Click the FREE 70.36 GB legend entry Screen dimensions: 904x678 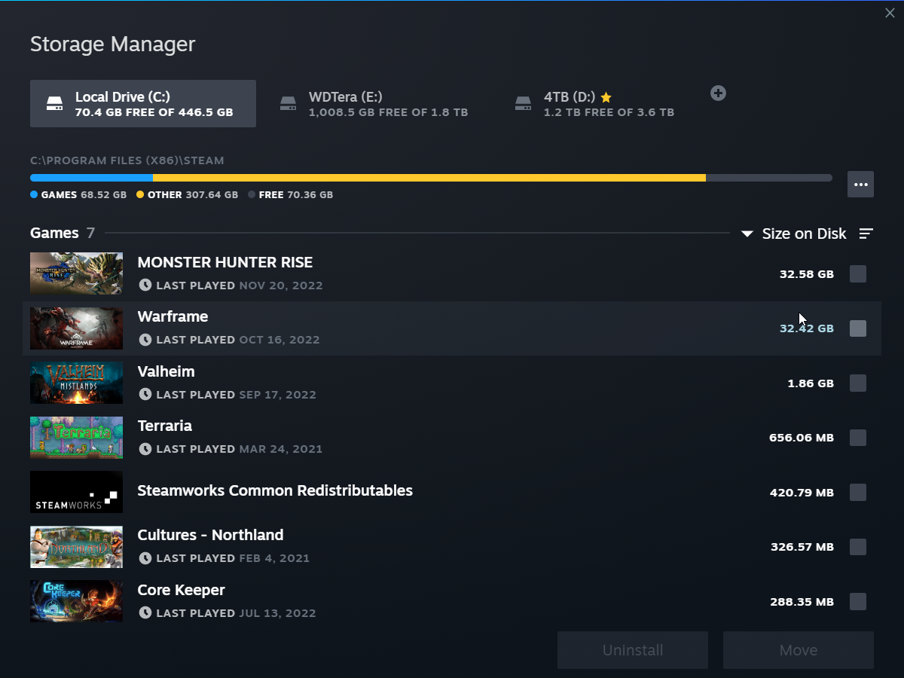(291, 194)
